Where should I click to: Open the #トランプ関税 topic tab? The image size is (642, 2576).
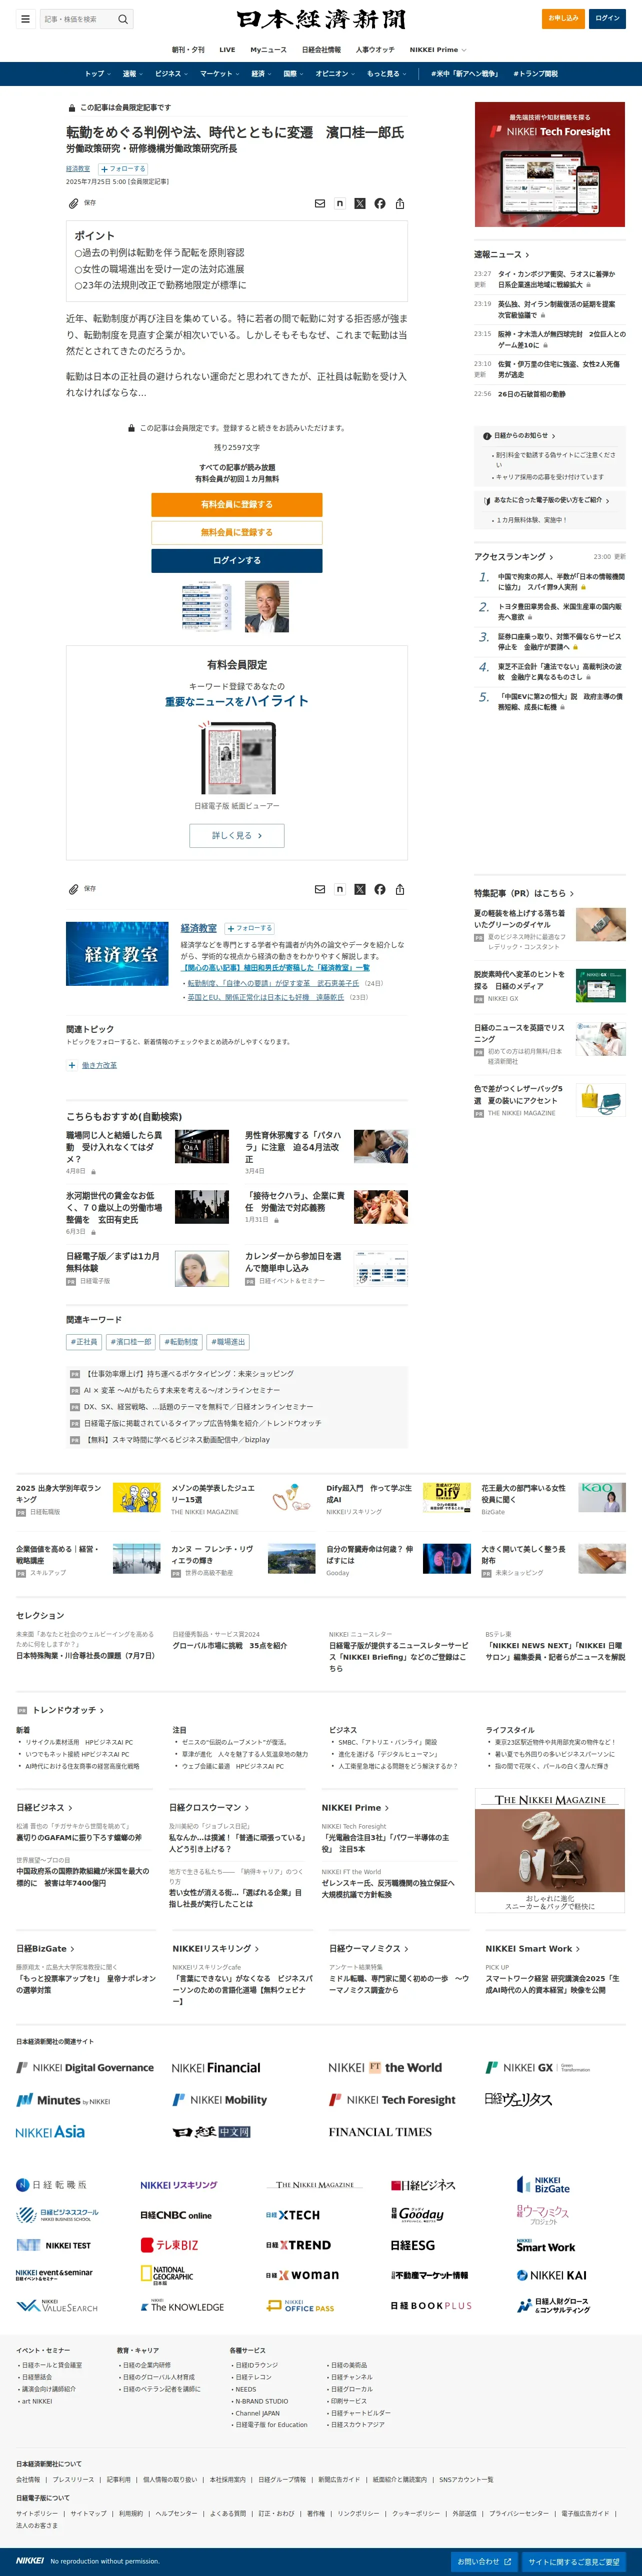(535, 73)
